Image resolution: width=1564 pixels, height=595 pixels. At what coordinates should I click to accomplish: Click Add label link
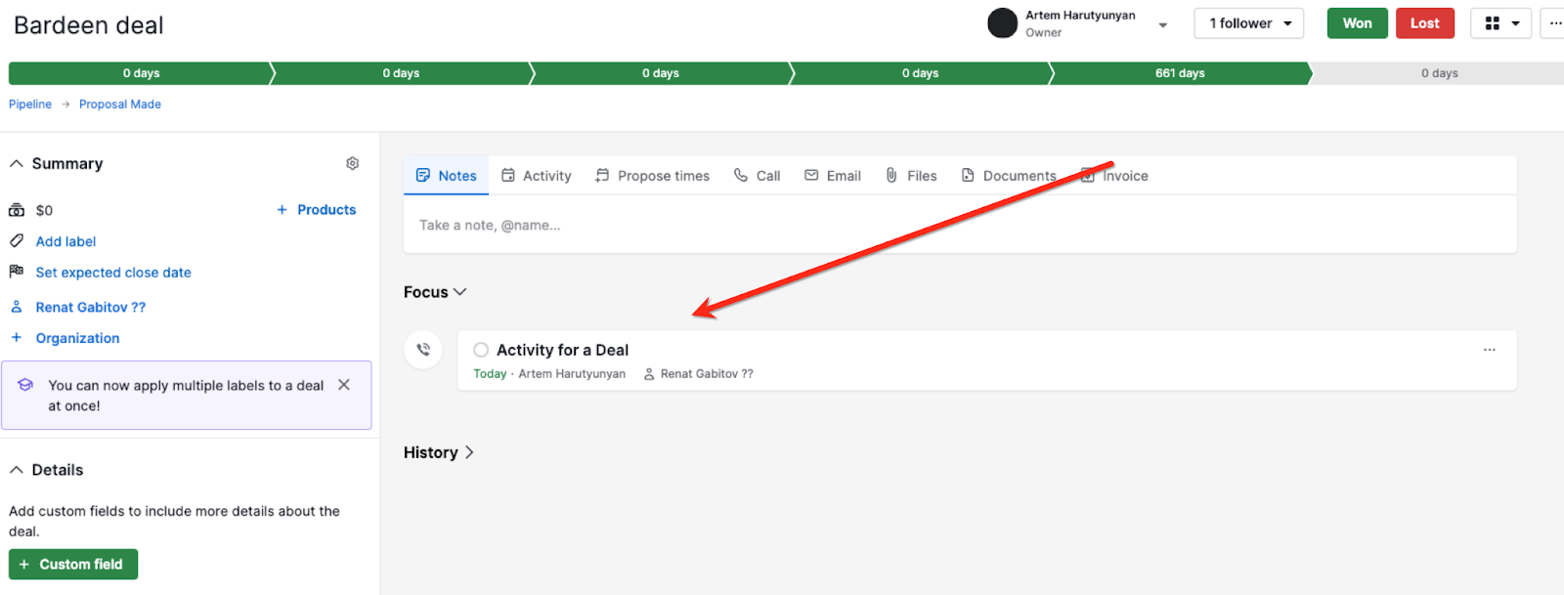pyautogui.click(x=66, y=241)
